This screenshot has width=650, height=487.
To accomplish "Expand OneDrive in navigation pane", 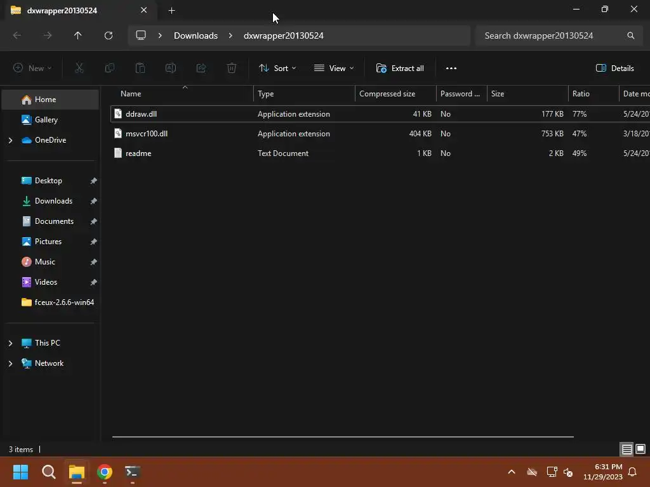I will pyautogui.click(x=10, y=140).
